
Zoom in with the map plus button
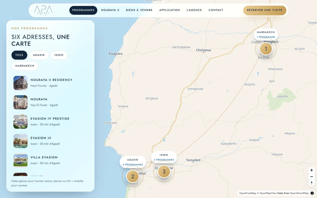click(311, 170)
